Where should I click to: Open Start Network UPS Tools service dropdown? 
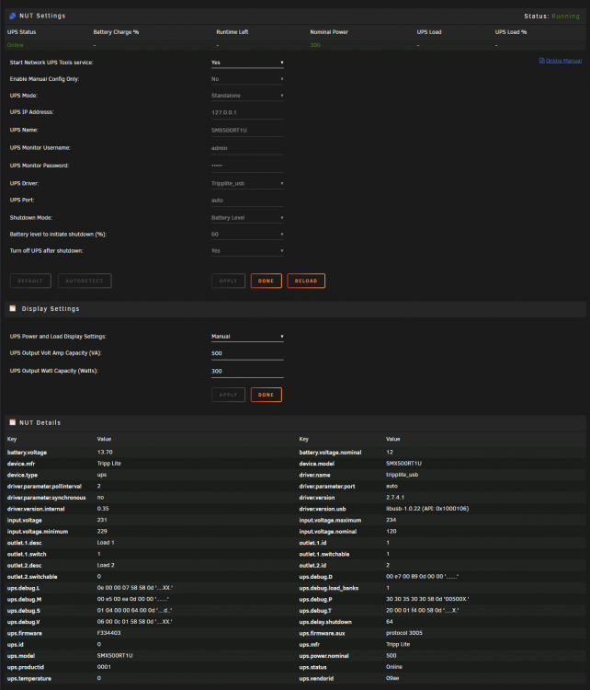247,63
